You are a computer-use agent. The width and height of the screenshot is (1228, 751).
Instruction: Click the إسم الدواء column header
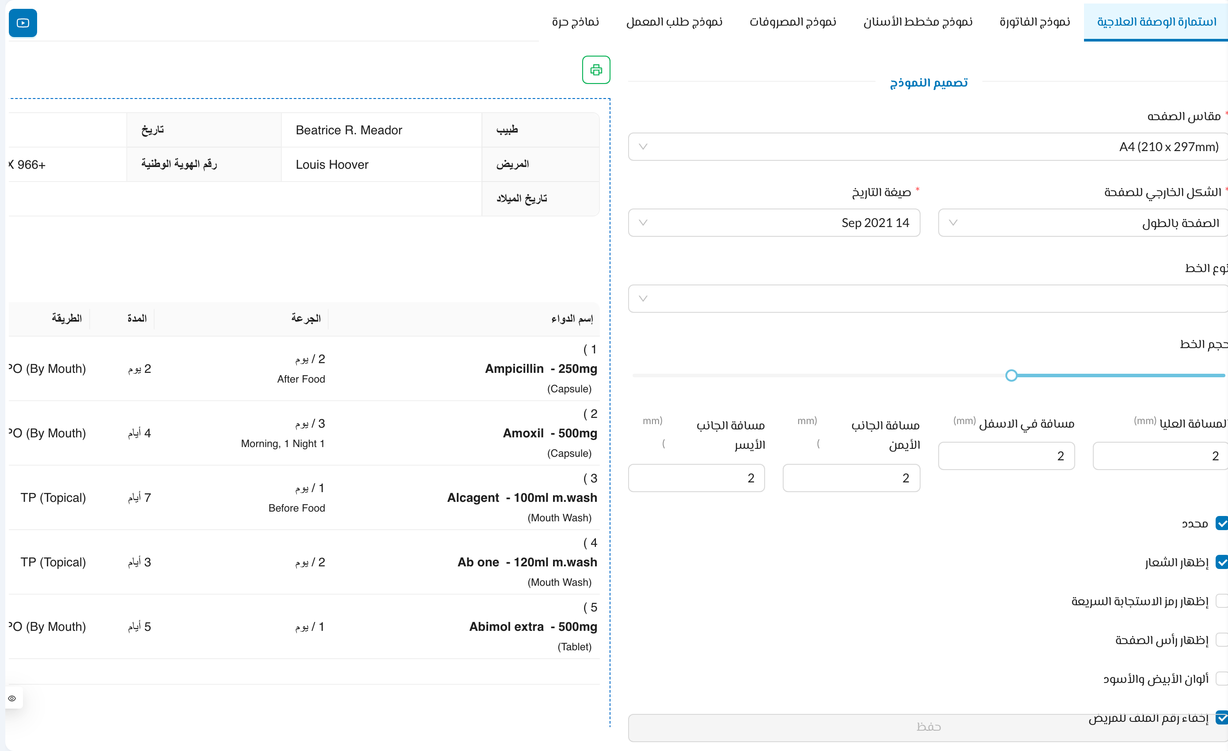(572, 319)
